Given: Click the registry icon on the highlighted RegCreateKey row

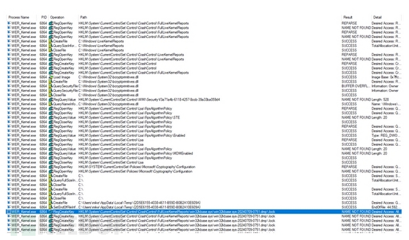Looking at the screenshot, I should tap(50, 212).
